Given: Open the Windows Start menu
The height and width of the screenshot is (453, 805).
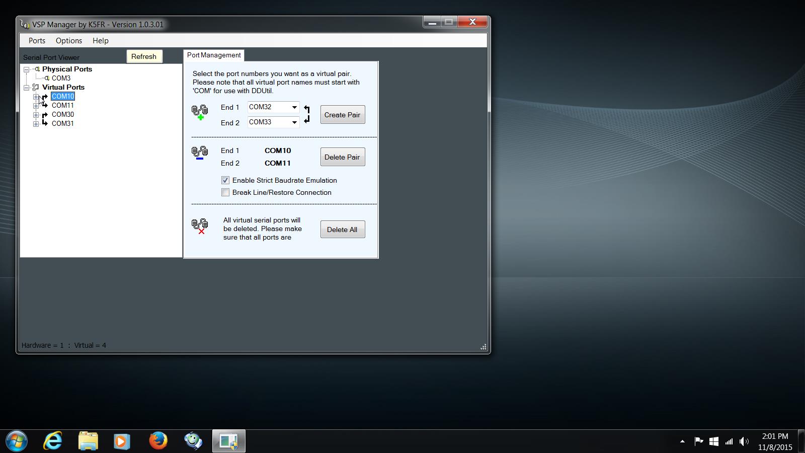Looking at the screenshot, I should (16, 441).
